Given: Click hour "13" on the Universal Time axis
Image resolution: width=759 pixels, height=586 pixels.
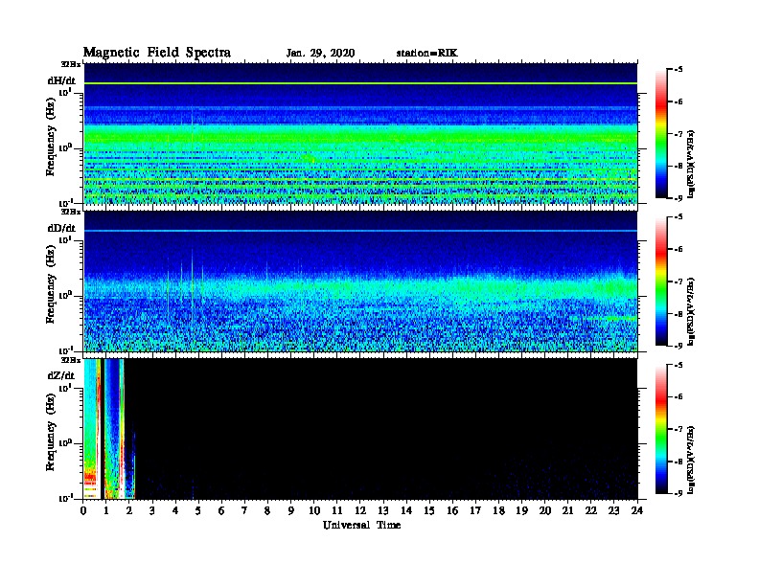Looking at the screenshot, I should click(x=383, y=510).
